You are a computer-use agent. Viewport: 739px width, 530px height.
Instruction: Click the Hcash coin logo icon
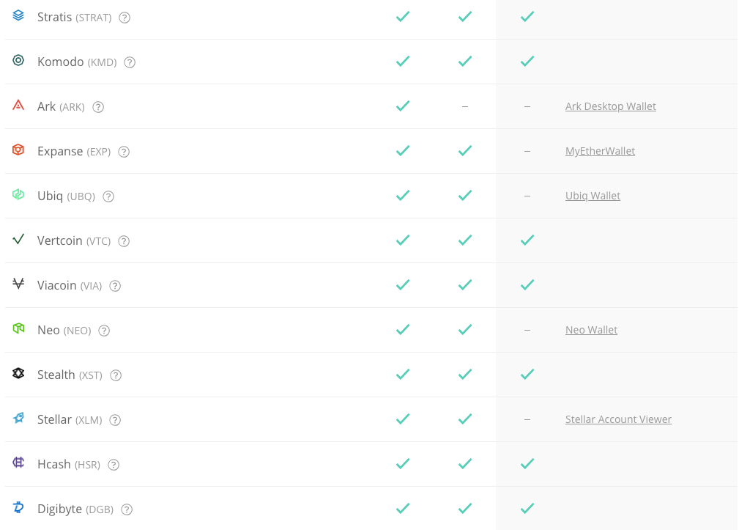(18, 463)
